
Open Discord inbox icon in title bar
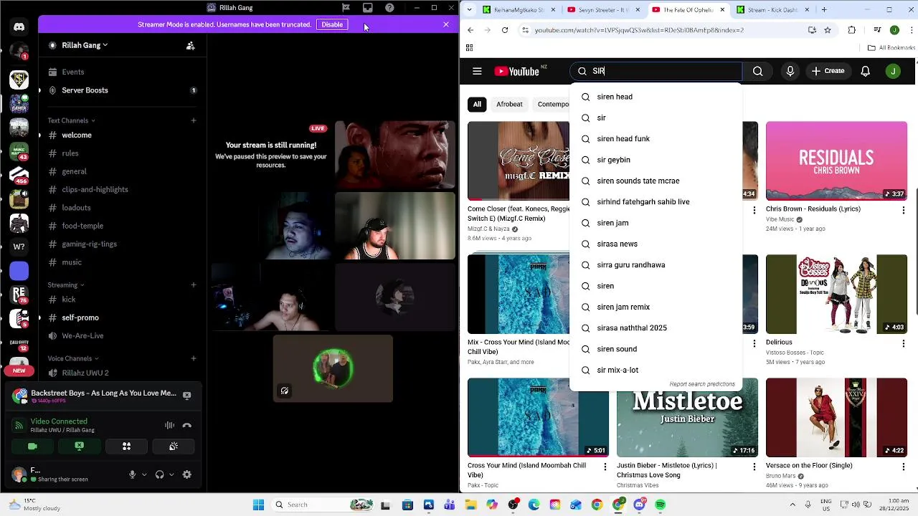[367, 8]
